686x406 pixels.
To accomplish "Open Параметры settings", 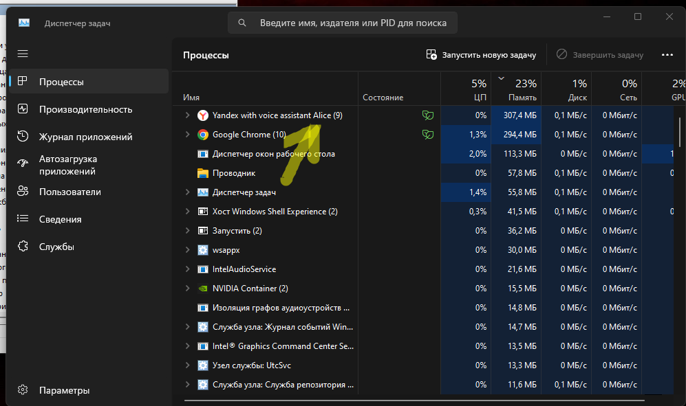I will click(89, 390).
